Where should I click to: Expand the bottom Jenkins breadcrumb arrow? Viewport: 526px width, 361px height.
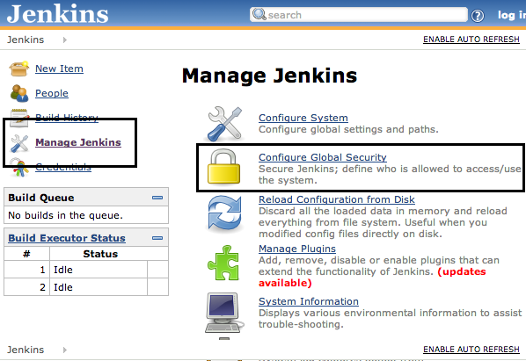point(65,350)
